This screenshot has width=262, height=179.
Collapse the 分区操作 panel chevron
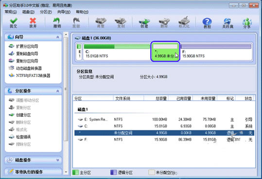[58, 91]
